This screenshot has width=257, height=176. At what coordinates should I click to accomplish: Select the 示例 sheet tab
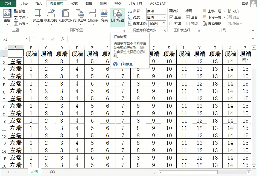[x=34, y=171]
